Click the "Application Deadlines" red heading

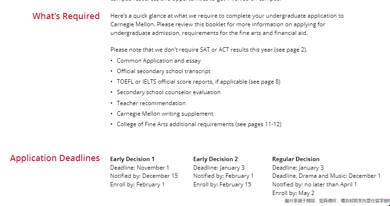coord(55,158)
